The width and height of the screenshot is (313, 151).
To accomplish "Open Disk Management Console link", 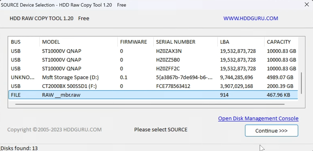I will coord(258,119).
